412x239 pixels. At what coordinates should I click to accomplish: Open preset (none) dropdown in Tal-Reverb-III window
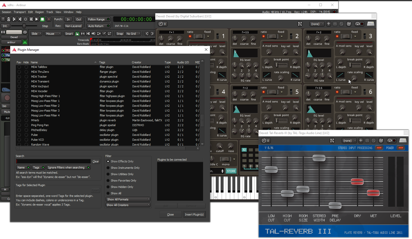pyautogui.click(x=349, y=141)
